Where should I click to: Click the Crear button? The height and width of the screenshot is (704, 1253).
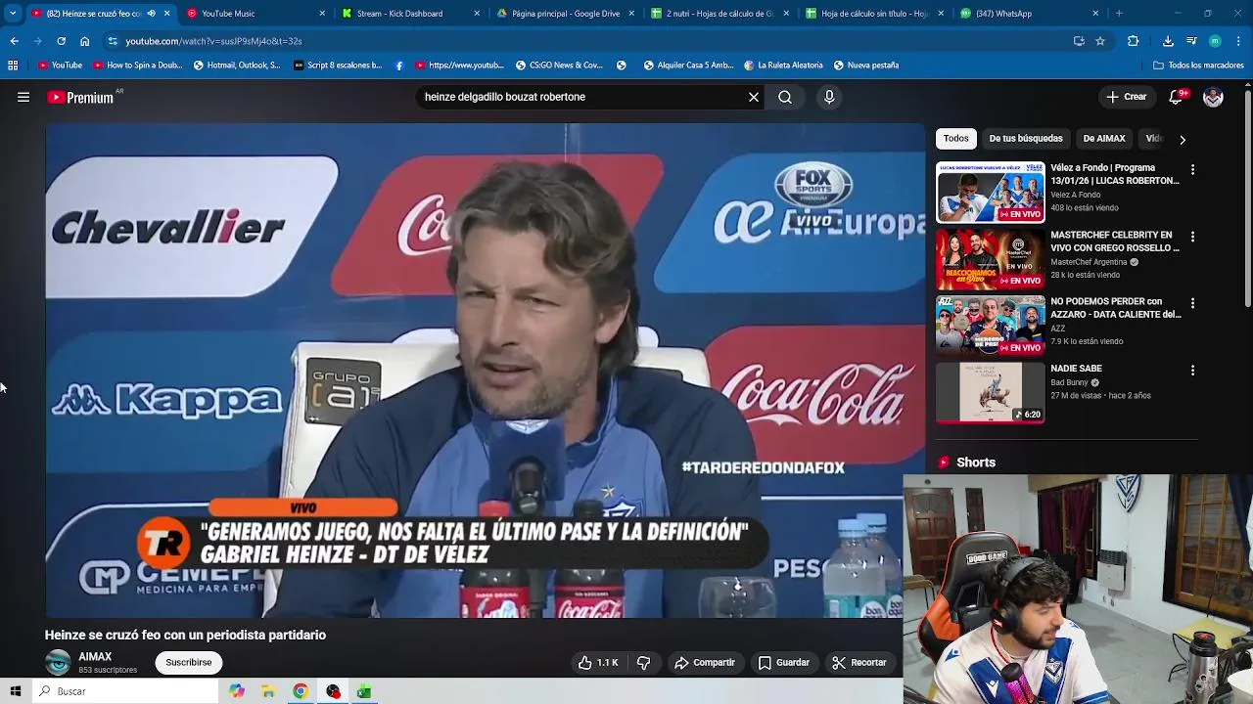tap(1126, 97)
